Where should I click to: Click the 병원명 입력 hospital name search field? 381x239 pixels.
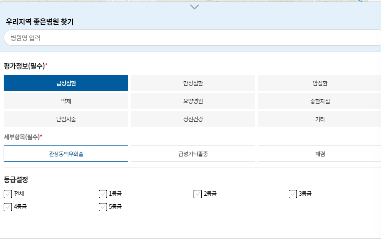190,37
